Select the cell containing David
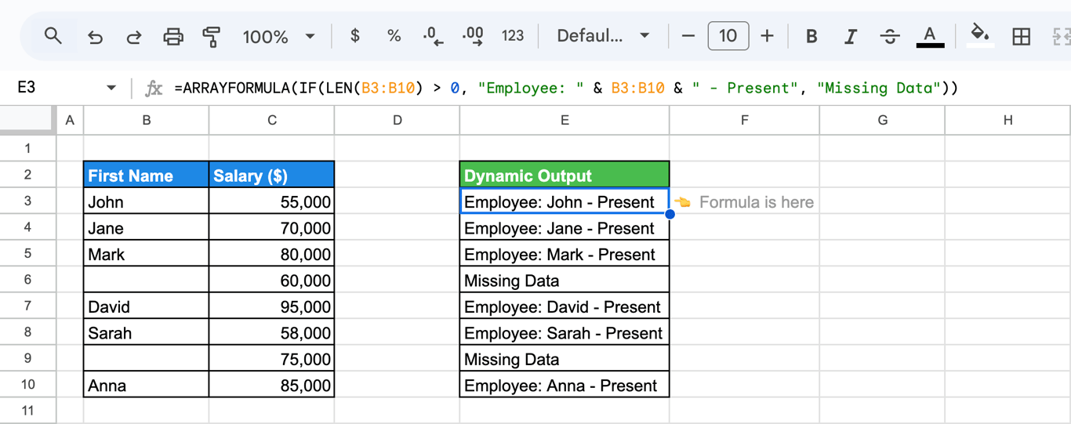Screen dimensions: 1071x424 [146, 306]
